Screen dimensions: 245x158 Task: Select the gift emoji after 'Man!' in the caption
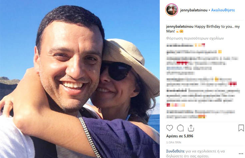181,31
